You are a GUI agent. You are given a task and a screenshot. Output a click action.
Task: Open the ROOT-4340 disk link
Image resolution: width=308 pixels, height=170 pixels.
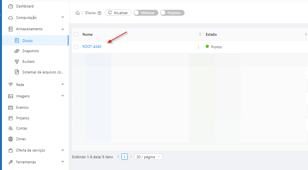92,47
